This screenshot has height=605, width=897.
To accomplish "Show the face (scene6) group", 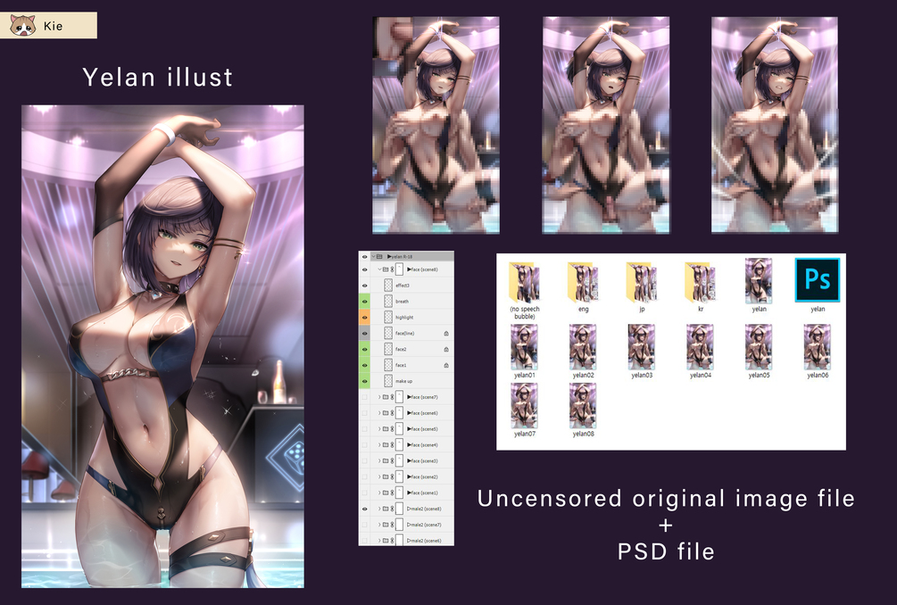I will pyautogui.click(x=364, y=413).
